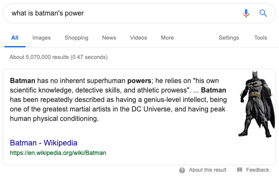
Task: Open the Settings menu
Action: pos(229,38)
